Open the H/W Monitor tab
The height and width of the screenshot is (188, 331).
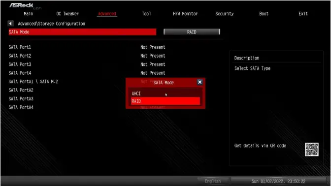click(x=185, y=14)
